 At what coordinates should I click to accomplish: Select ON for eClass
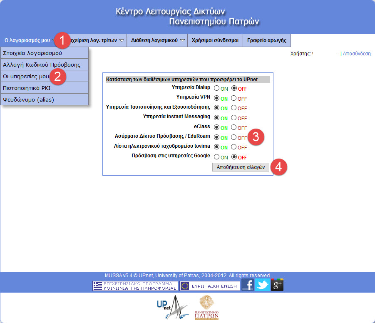(217, 127)
